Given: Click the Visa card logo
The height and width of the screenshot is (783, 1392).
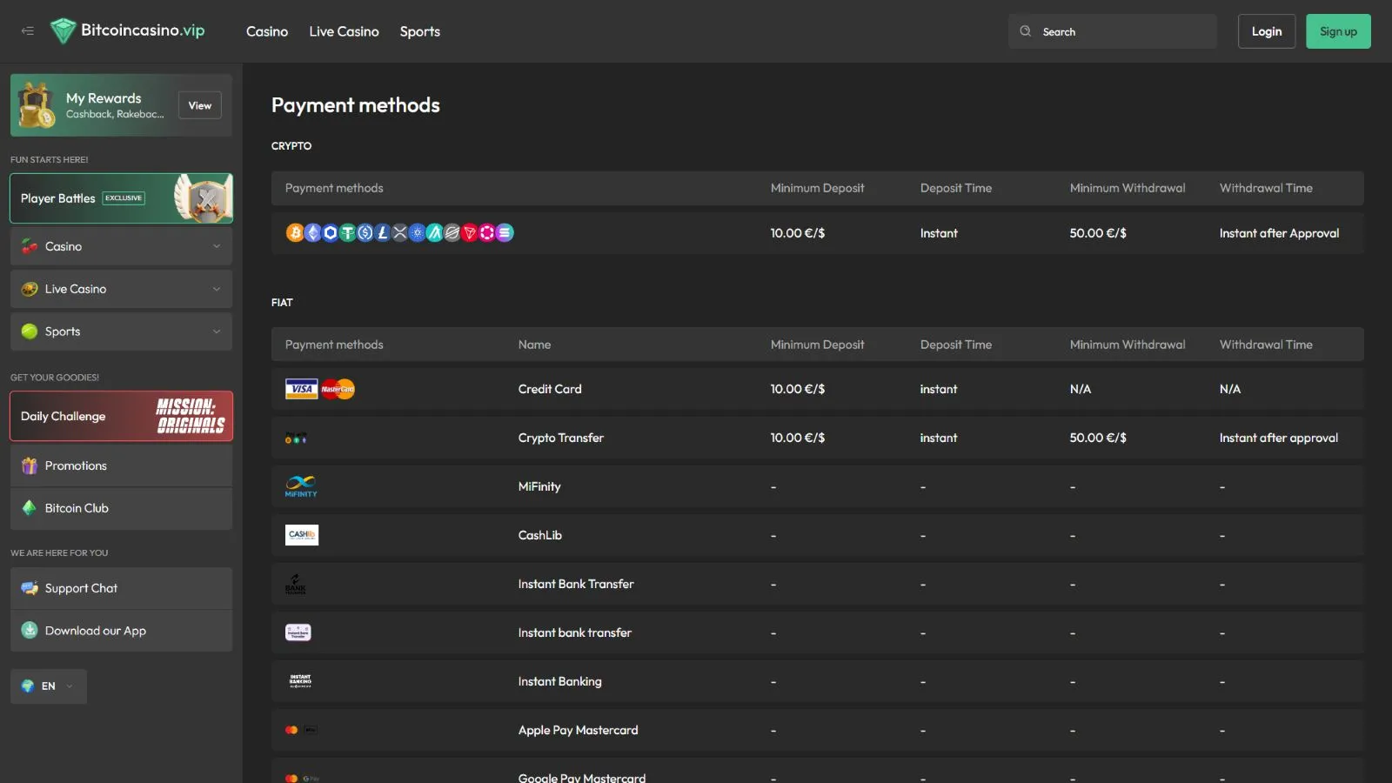Looking at the screenshot, I should pos(302,389).
